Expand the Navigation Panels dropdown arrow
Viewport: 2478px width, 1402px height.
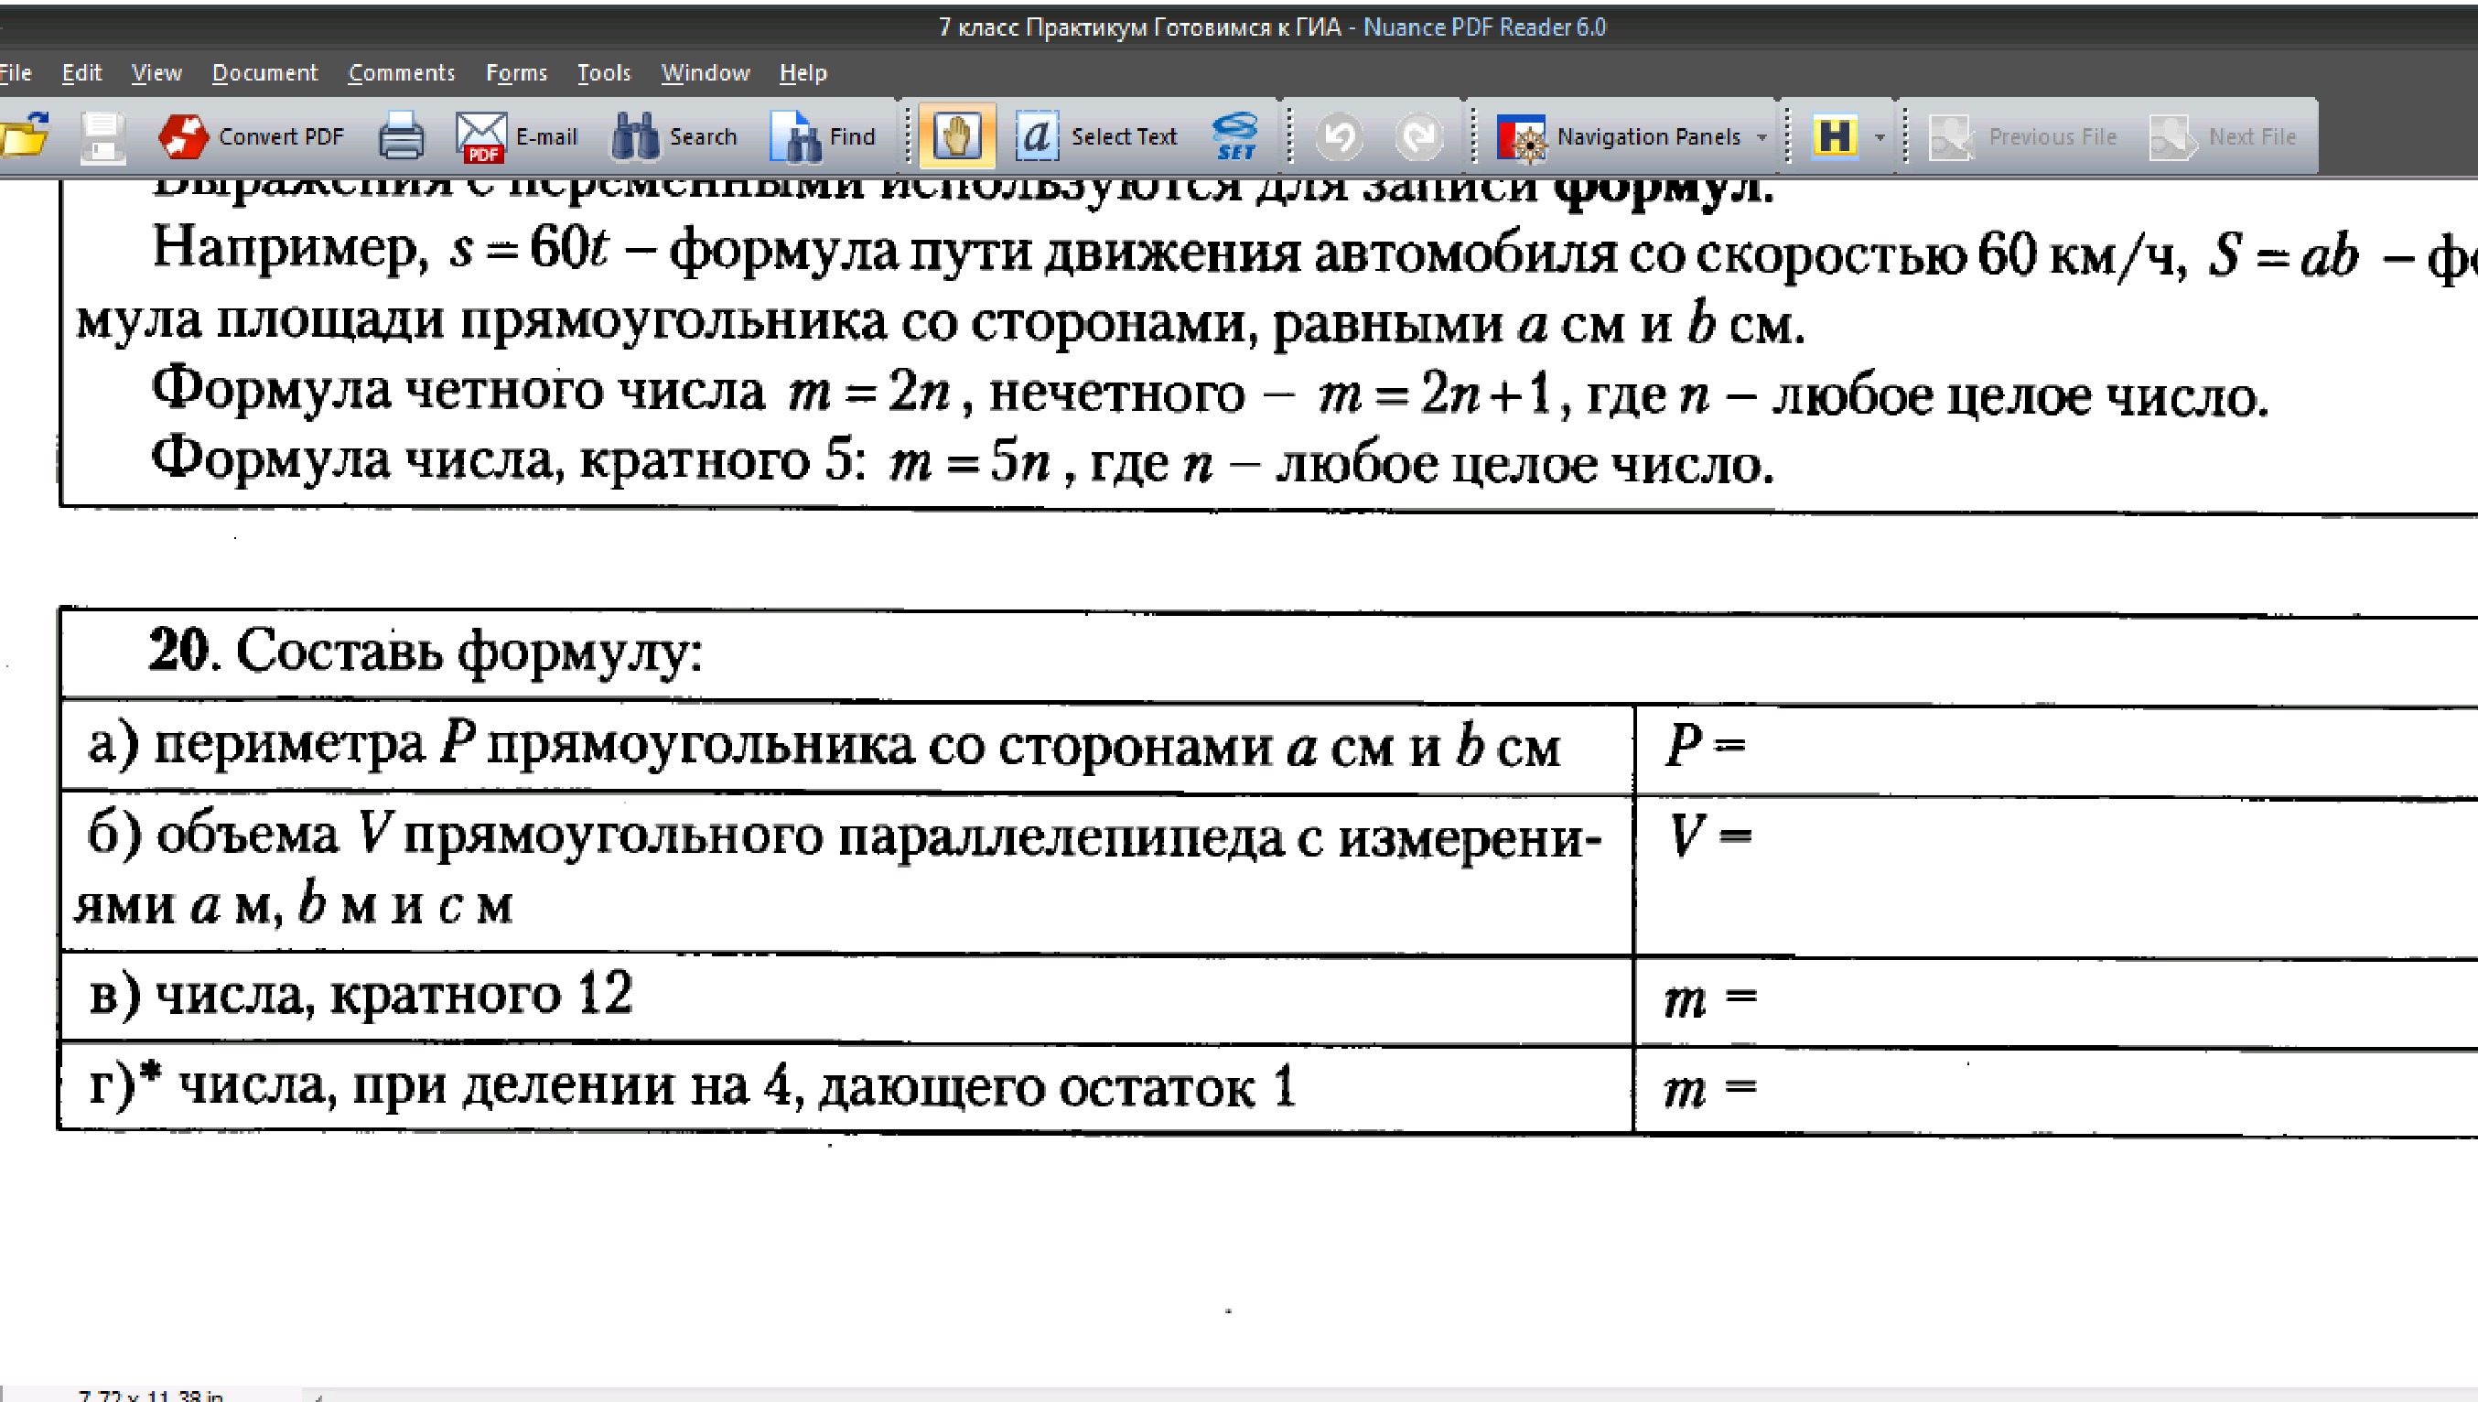pyautogui.click(x=1762, y=137)
